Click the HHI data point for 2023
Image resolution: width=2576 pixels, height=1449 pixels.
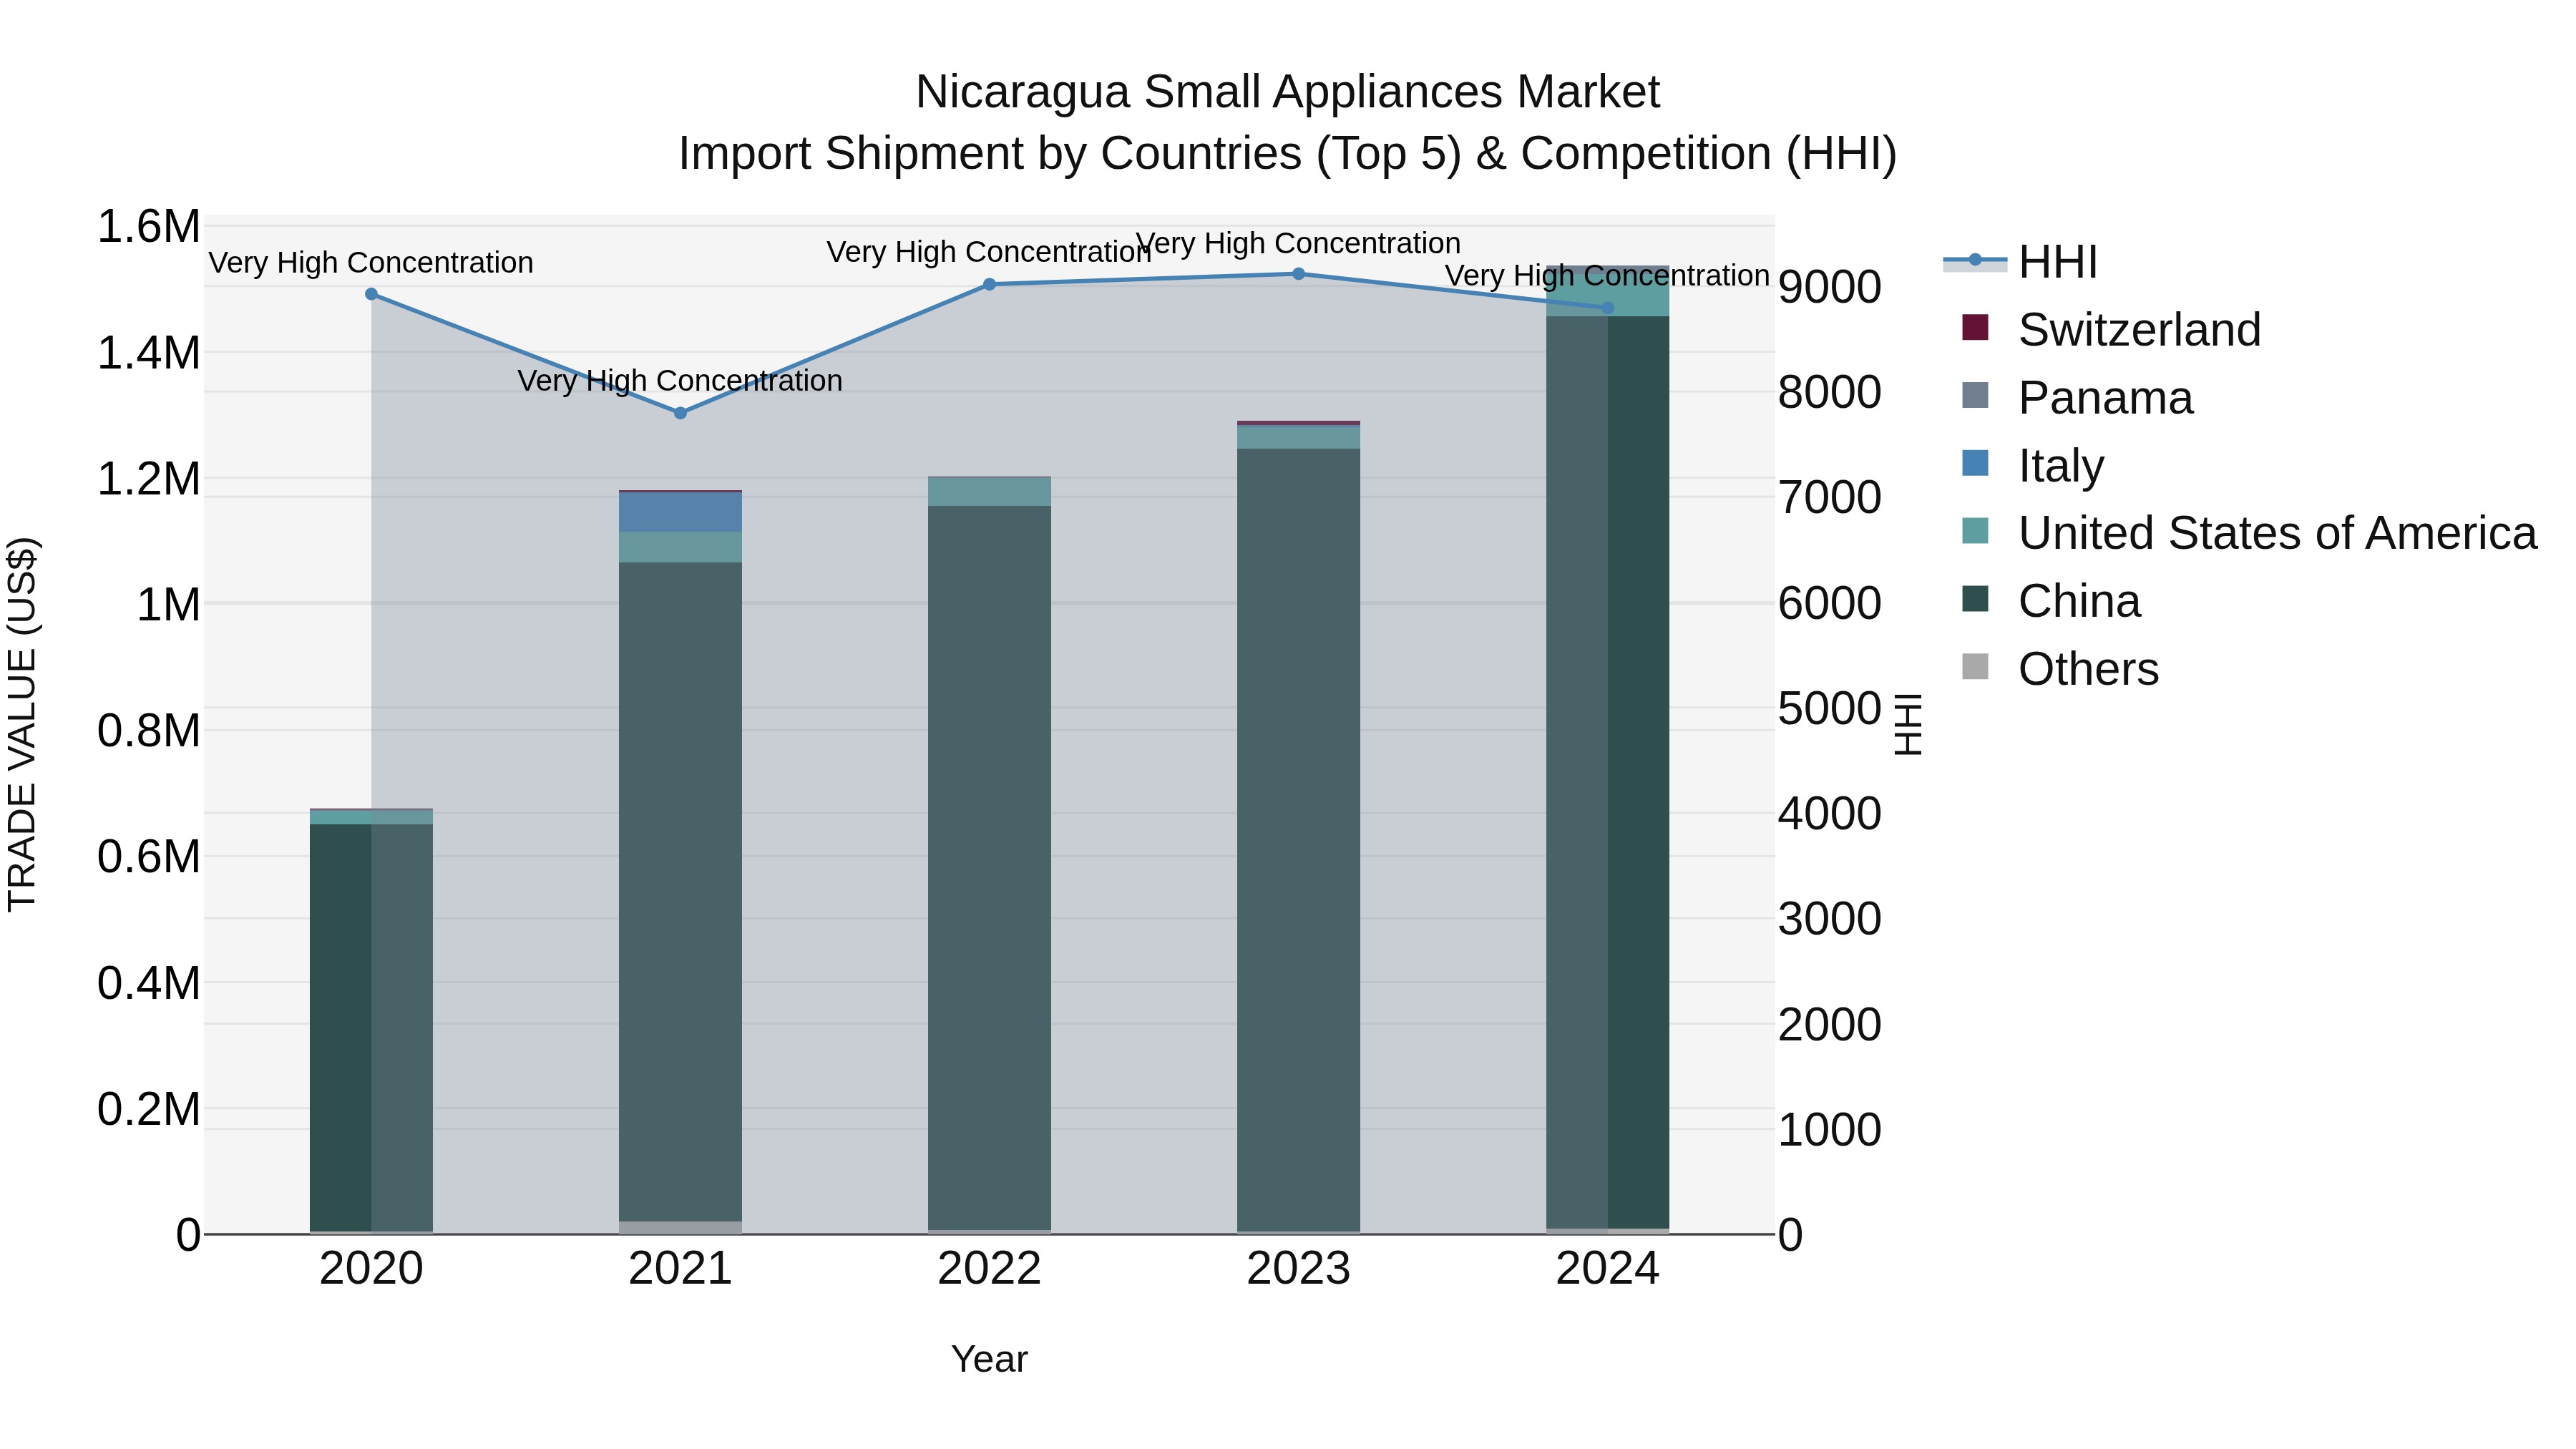click(x=1298, y=274)
